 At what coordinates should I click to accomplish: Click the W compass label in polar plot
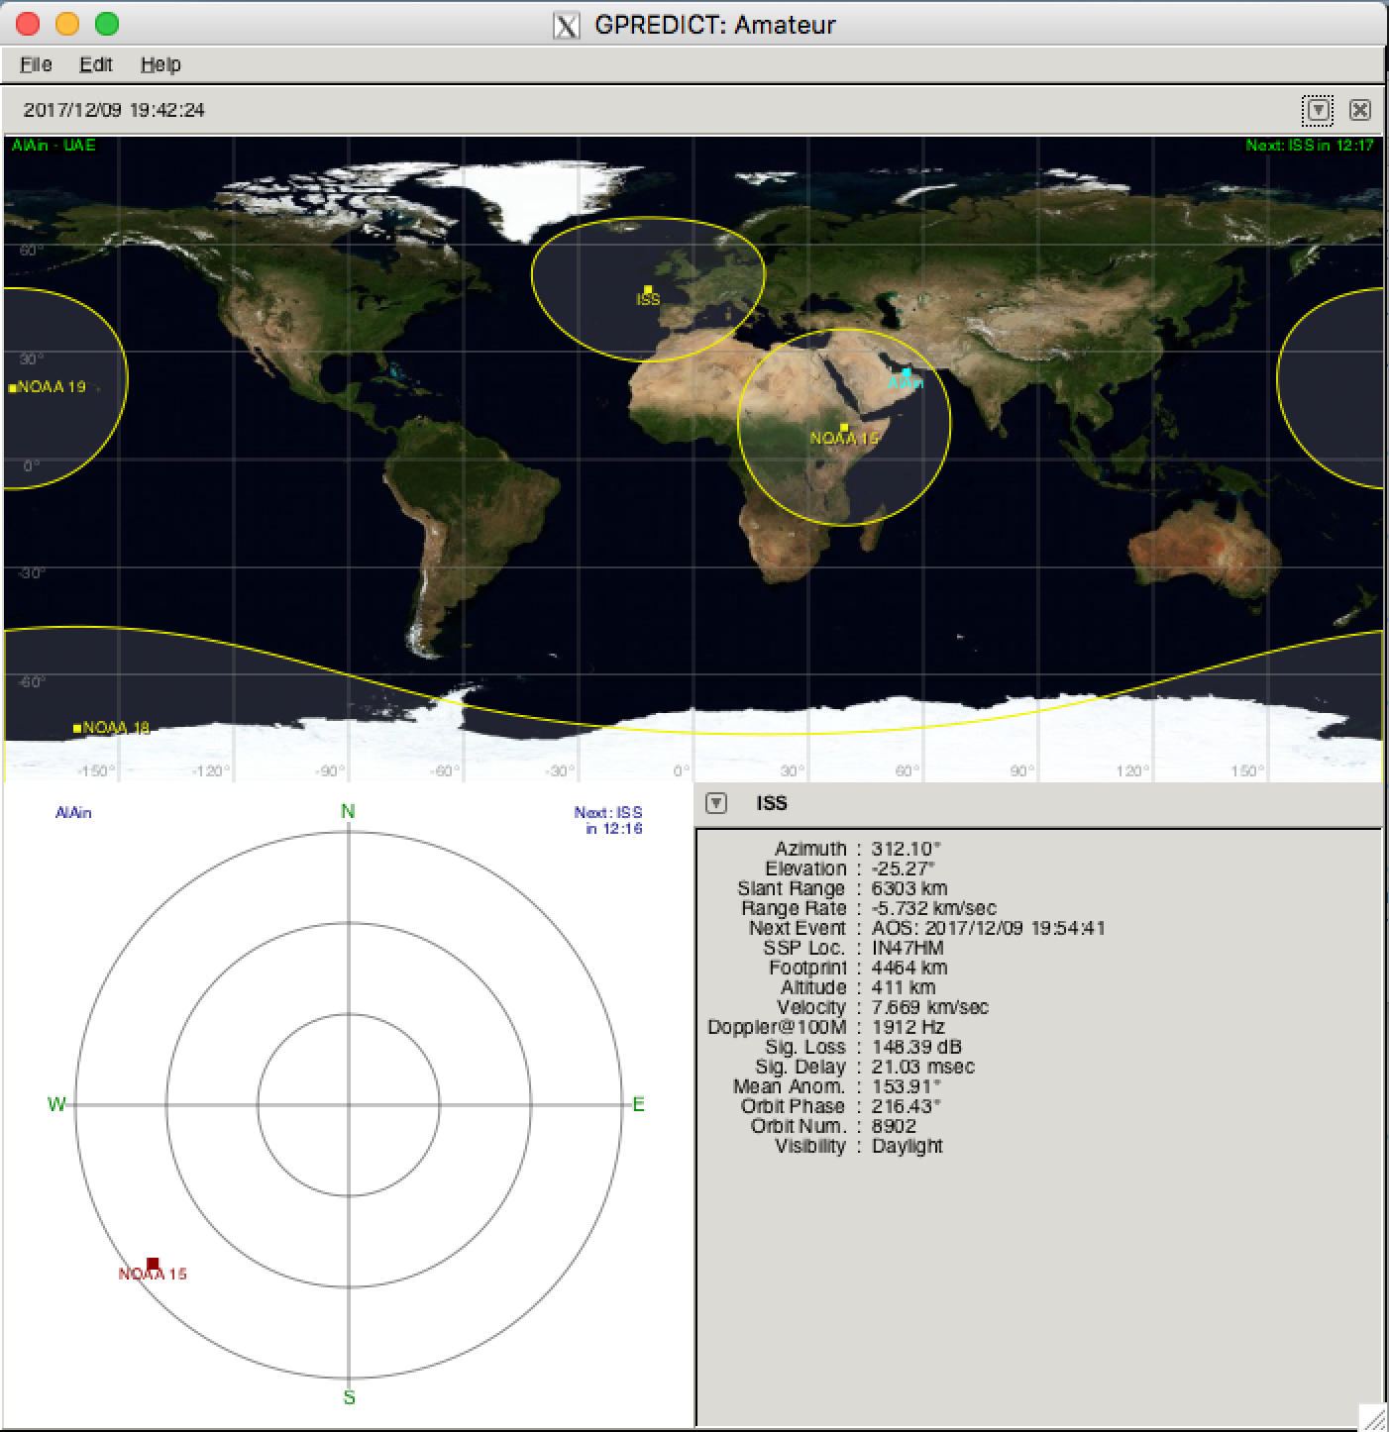[x=56, y=1104]
